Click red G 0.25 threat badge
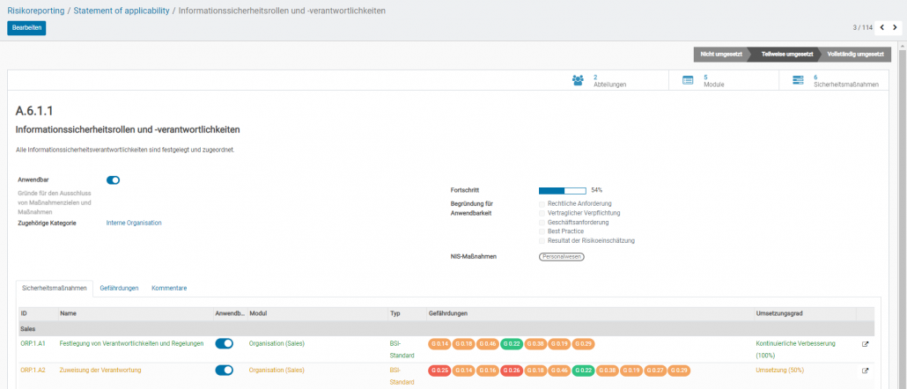The width and height of the screenshot is (907, 389). pos(440,371)
